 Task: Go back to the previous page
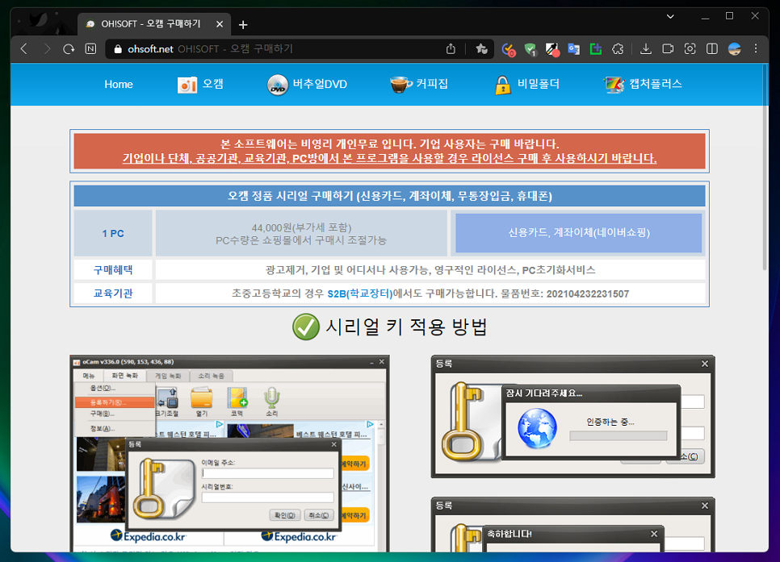tap(24, 48)
